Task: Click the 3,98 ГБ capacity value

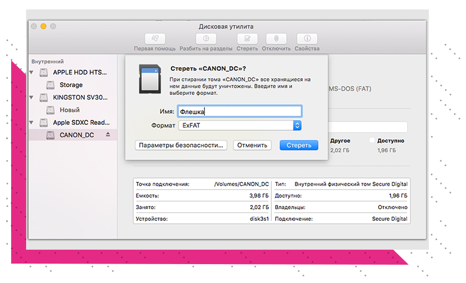Action: click(x=259, y=195)
